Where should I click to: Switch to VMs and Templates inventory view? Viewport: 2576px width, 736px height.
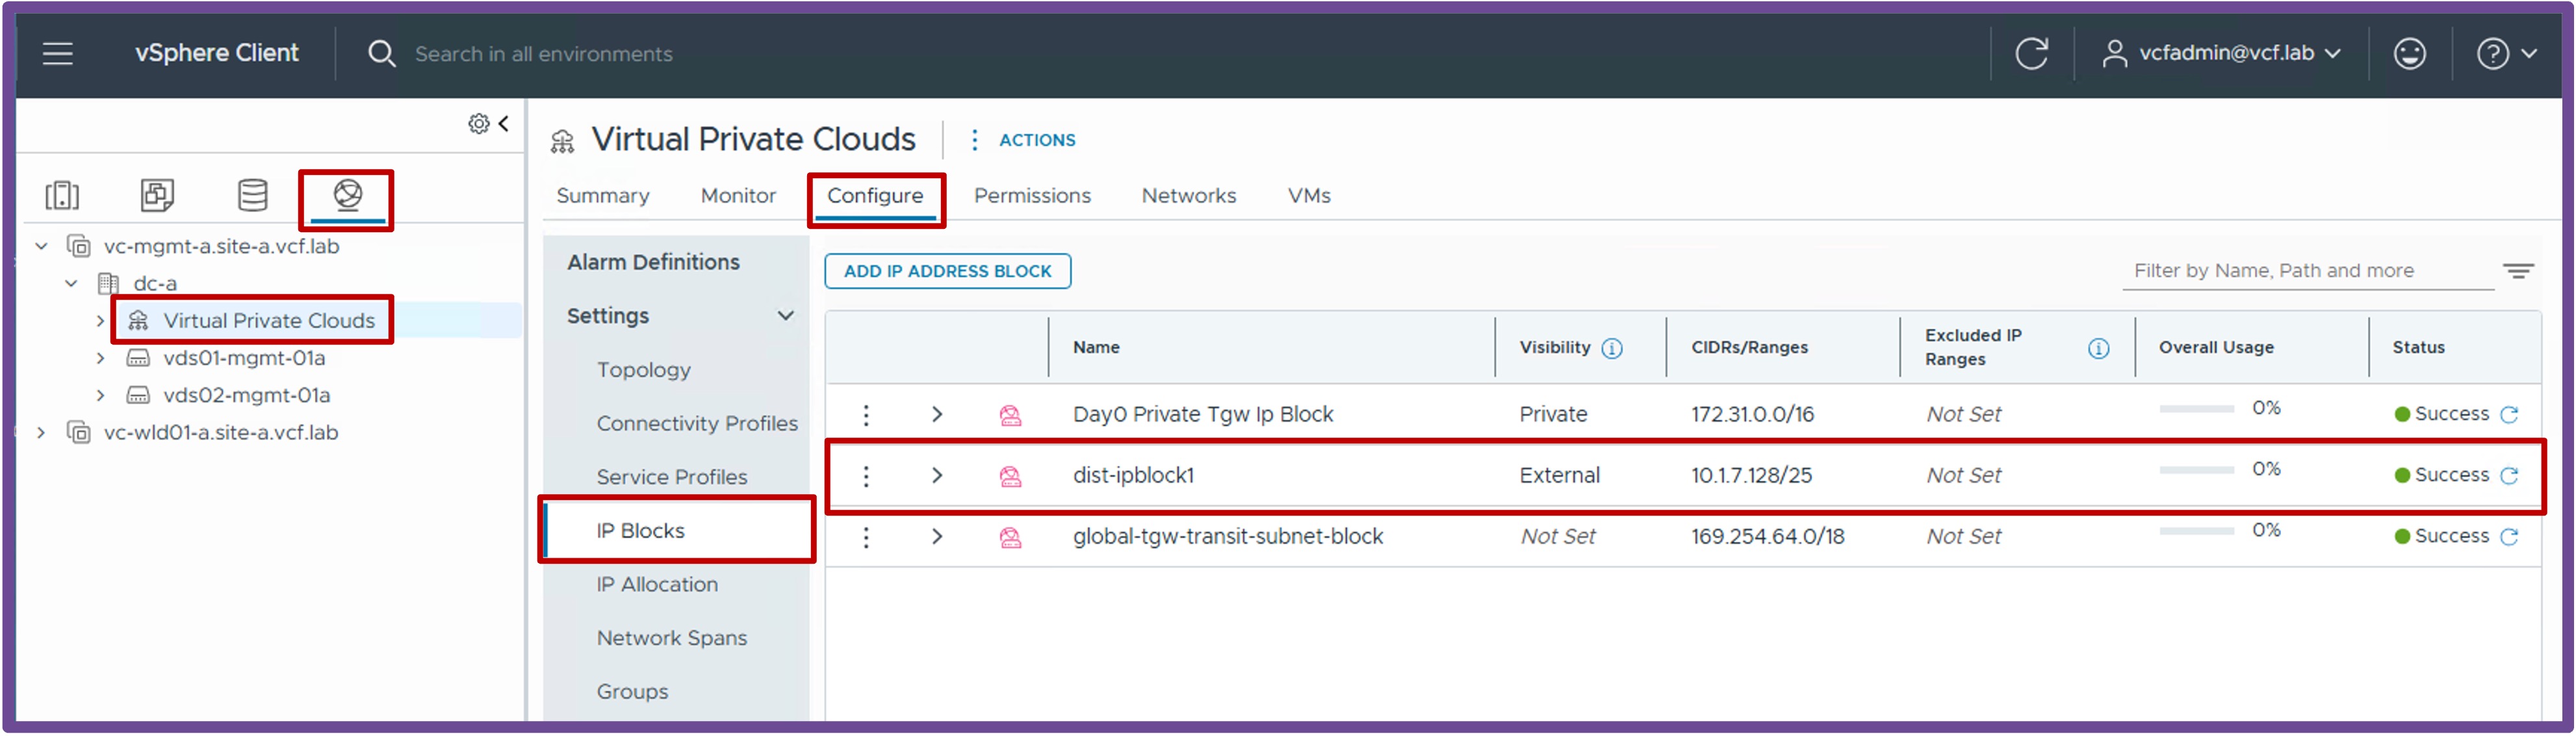click(x=157, y=195)
